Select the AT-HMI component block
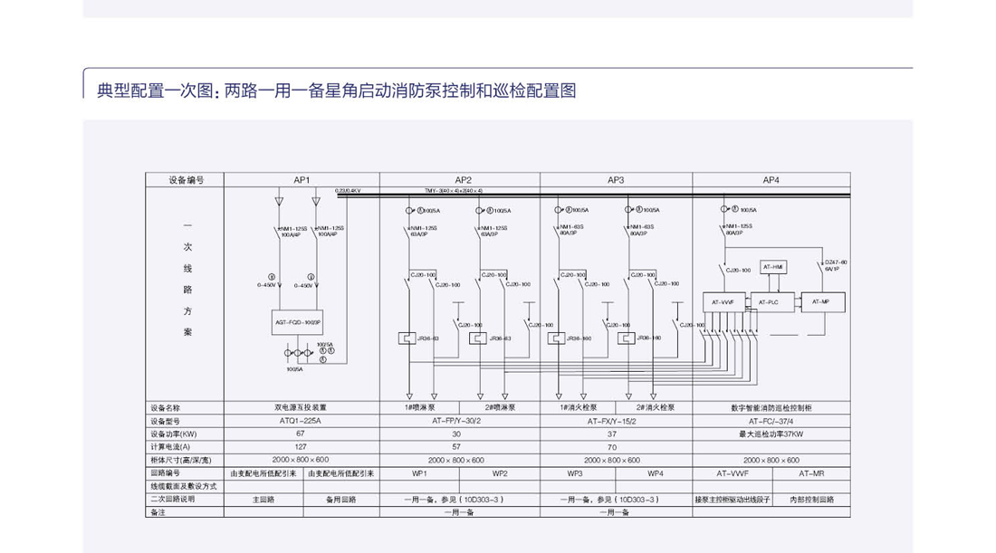 tap(773, 268)
